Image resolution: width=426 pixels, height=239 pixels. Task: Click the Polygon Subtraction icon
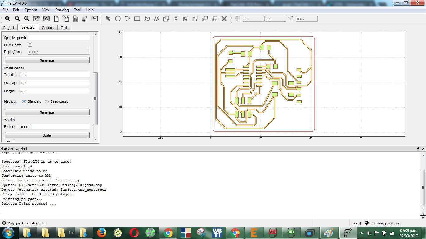point(186,19)
